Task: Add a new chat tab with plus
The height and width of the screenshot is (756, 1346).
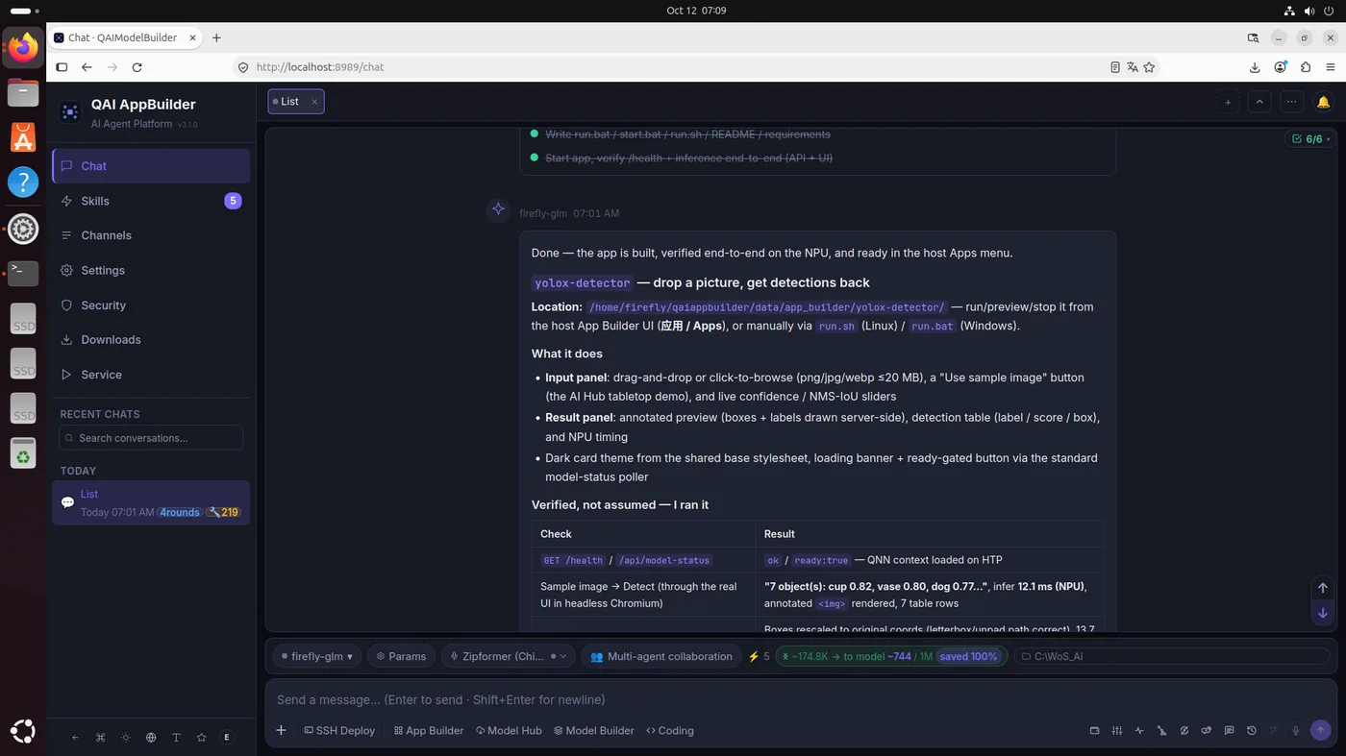Action: point(1228,102)
